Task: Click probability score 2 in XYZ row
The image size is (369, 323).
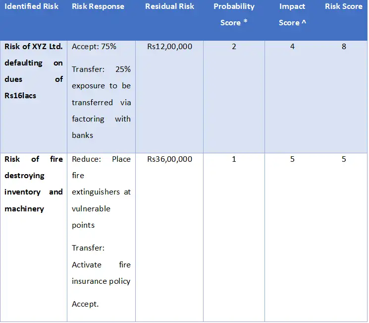Action: (234, 47)
